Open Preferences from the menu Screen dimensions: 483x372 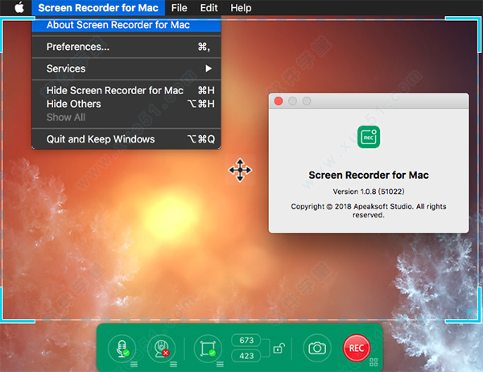(126, 47)
